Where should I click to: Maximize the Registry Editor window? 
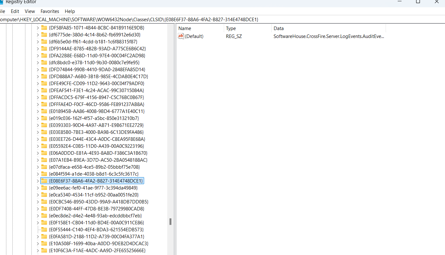(x=418, y=2)
